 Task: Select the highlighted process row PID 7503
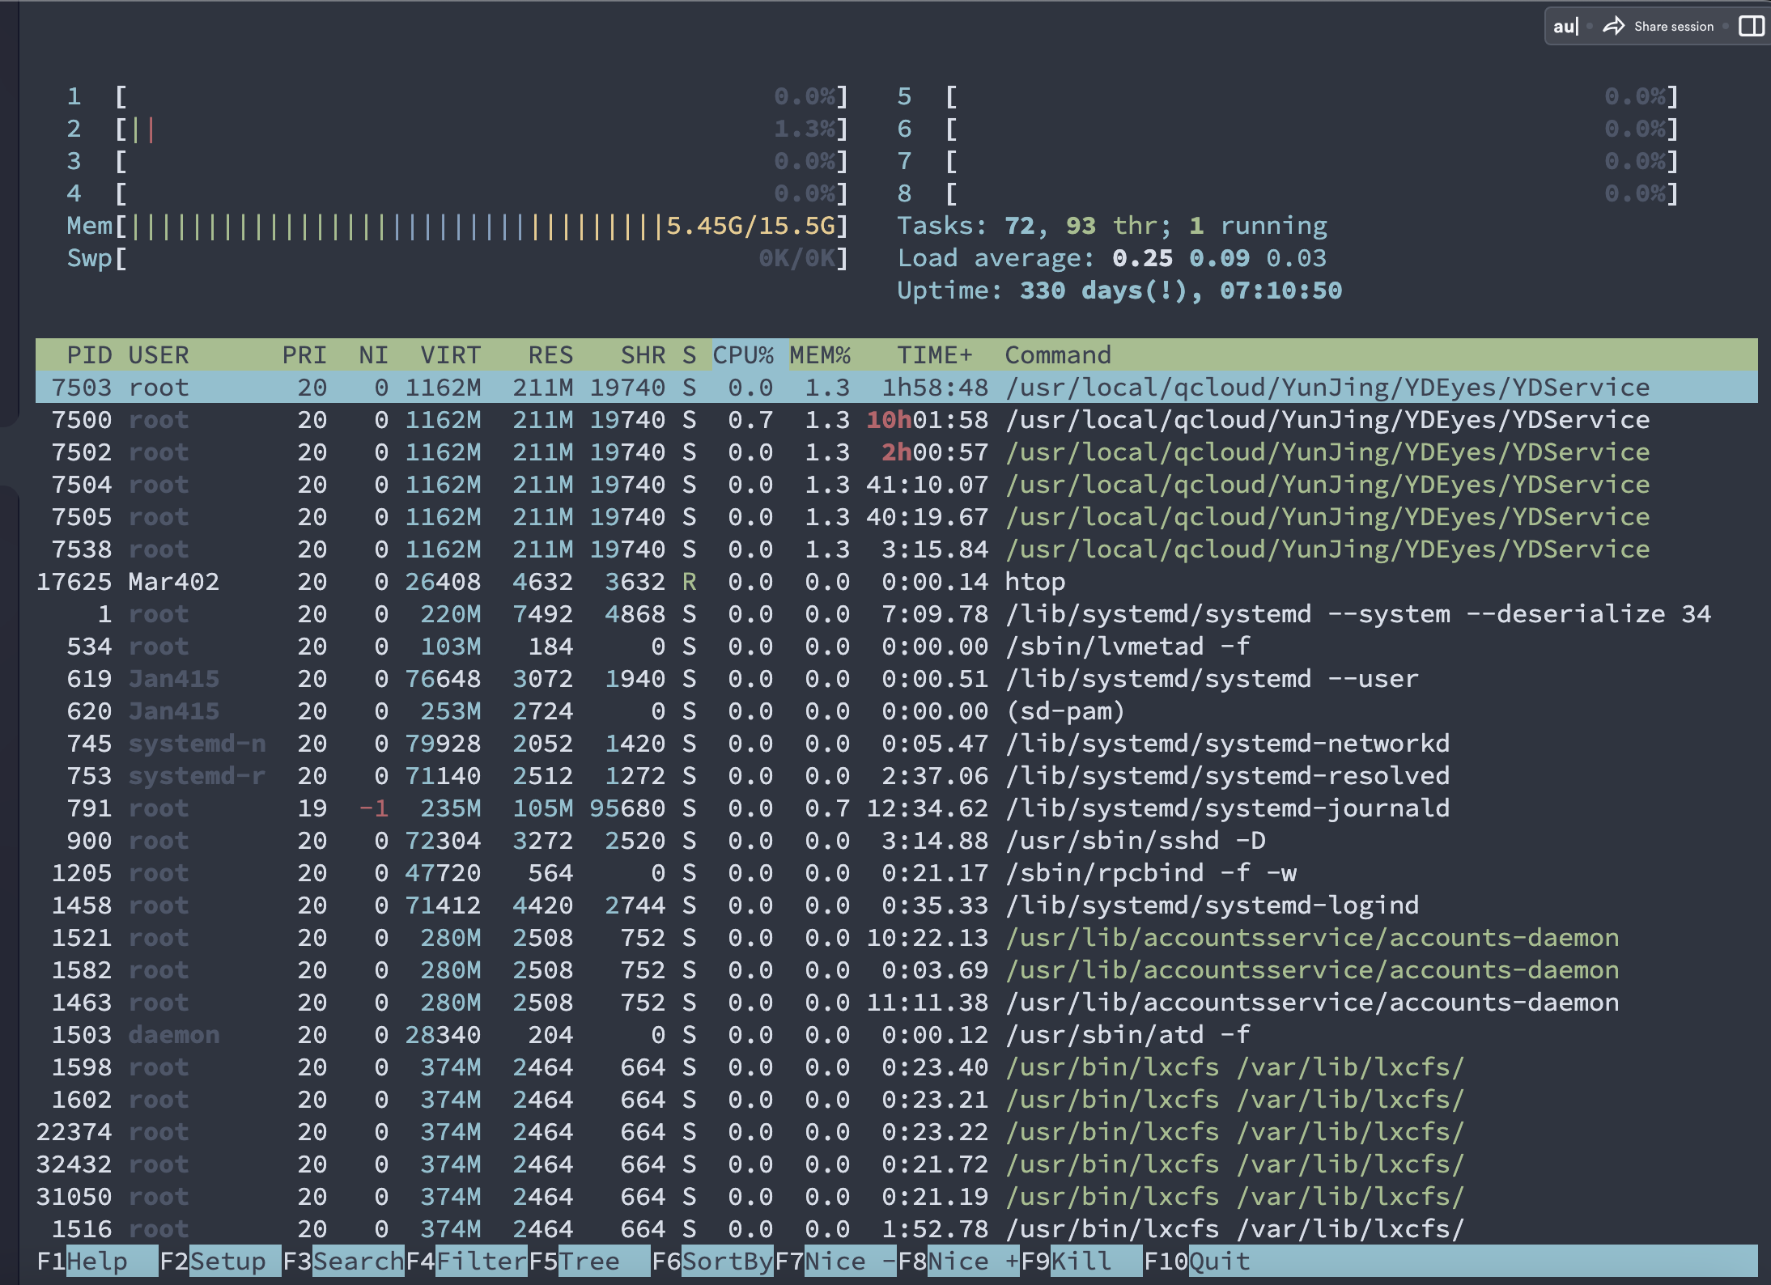pyautogui.click(x=897, y=387)
